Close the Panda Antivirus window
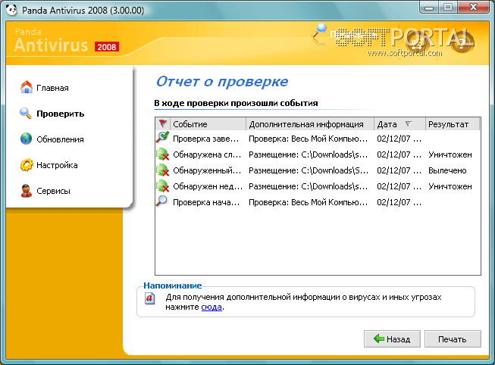Viewport: 495px width, 365px height. tap(473, 7)
